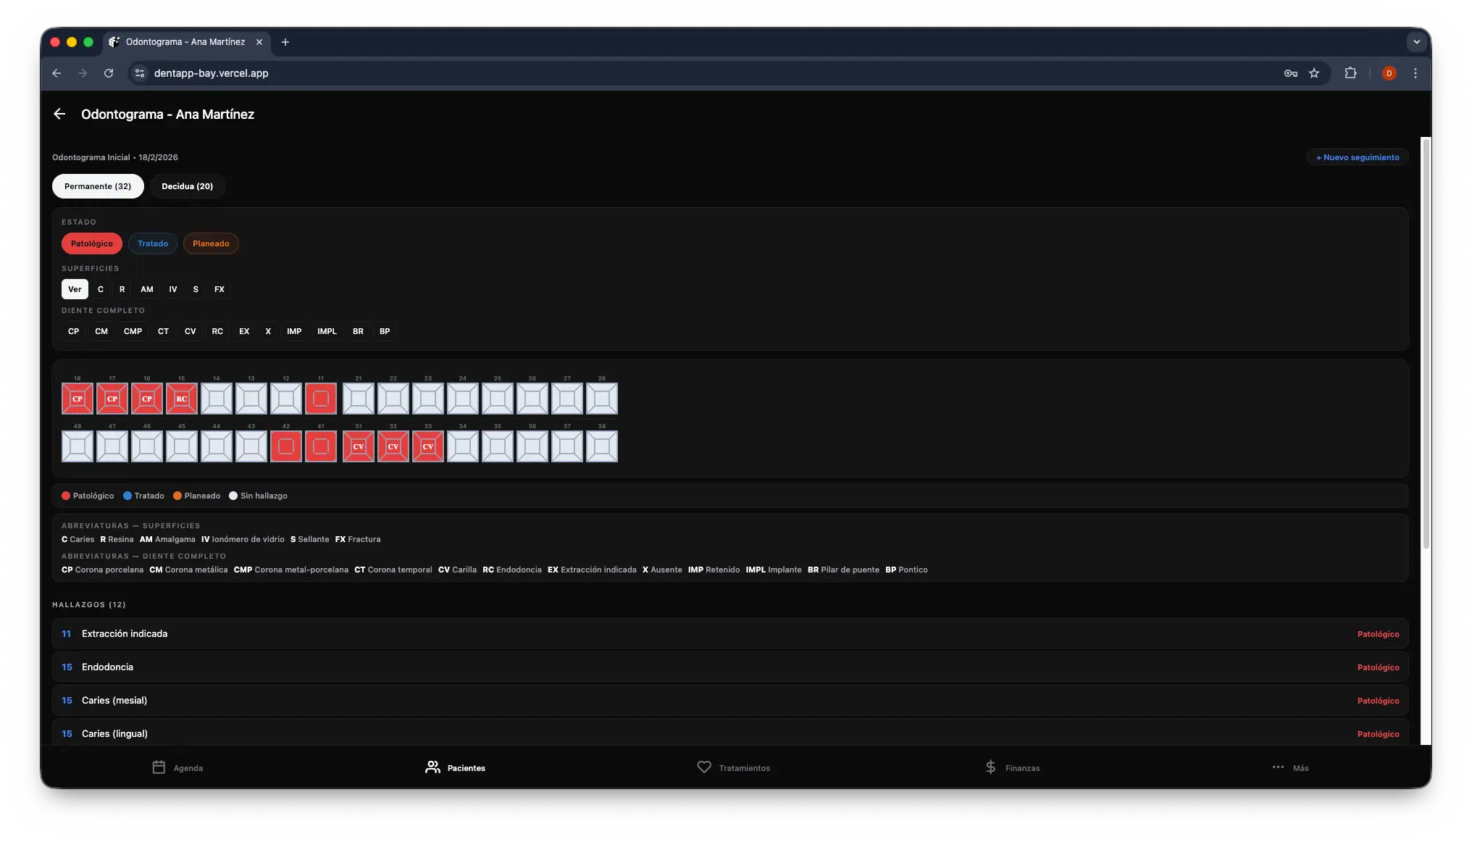Click the back arrow beside Odontograma title

pyautogui.click(x=59, y=114)
